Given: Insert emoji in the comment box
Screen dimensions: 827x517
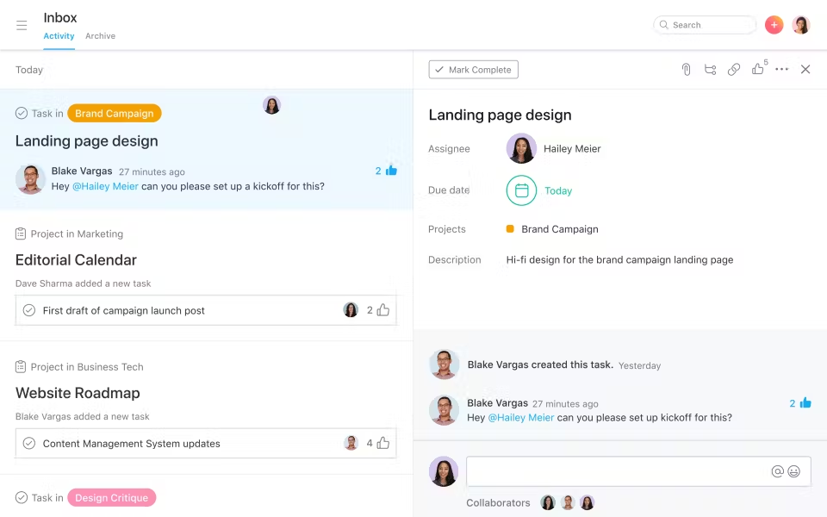Looking at the screenshot, I should [x=793, y=471].
